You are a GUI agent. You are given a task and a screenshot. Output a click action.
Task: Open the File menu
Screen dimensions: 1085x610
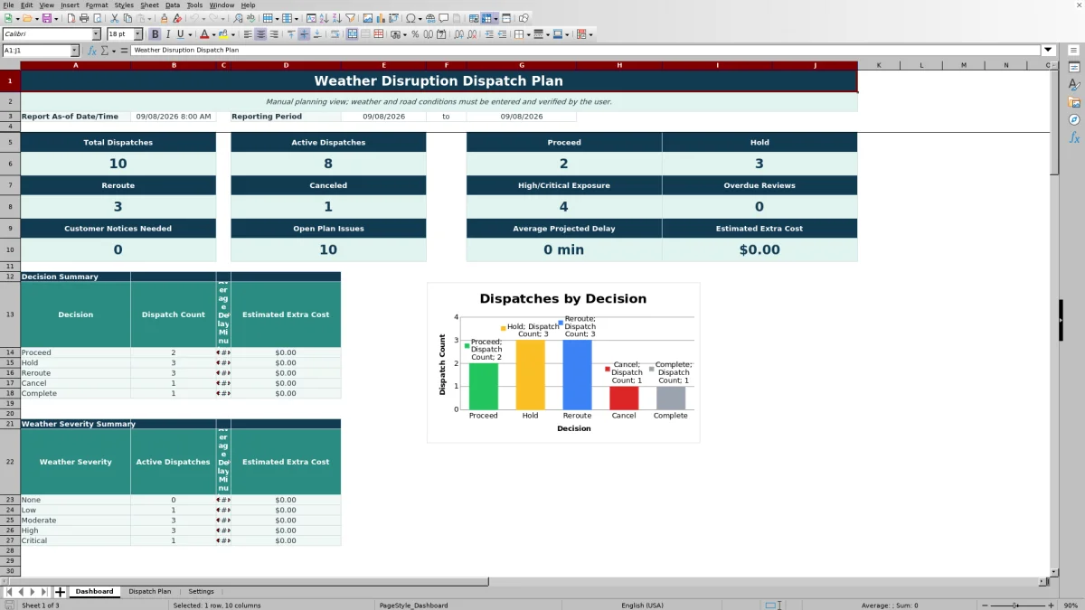8,5
